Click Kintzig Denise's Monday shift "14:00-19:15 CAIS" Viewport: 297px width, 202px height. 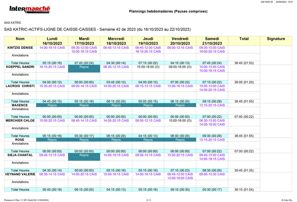[52, 48]
